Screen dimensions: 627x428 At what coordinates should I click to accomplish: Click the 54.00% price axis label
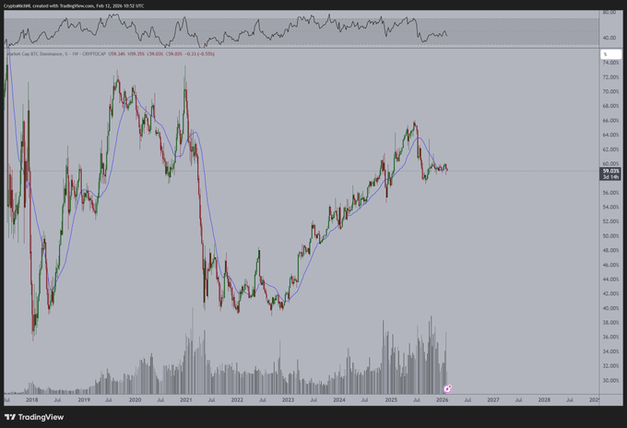click(610, 208)
